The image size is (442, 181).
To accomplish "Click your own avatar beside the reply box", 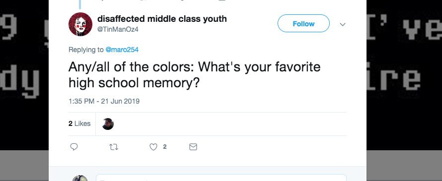I will click(80, 179).
